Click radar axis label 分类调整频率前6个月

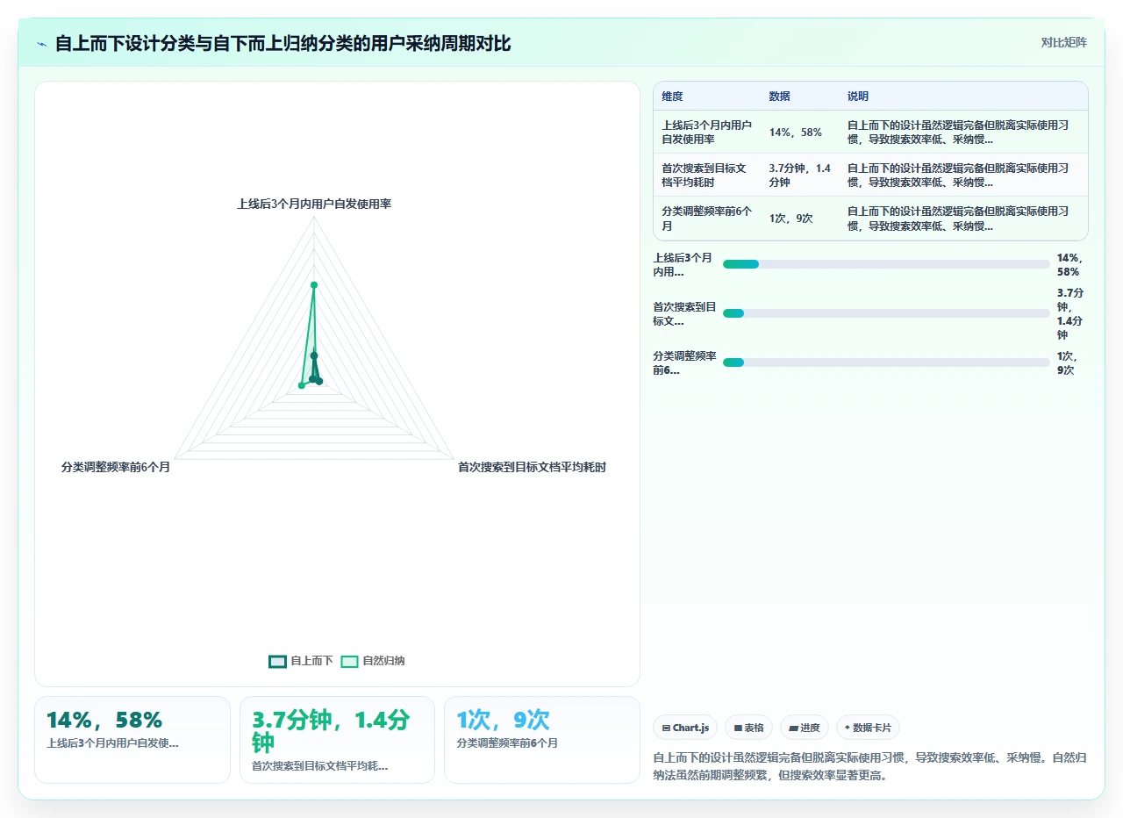116,467
